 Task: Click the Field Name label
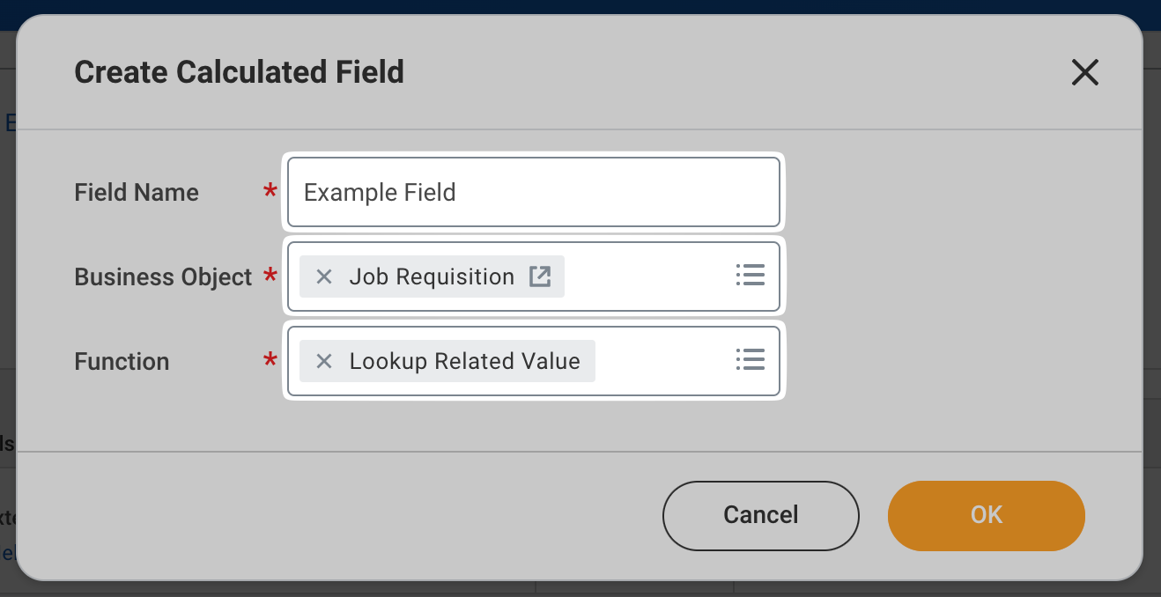(x=137, y=193)
